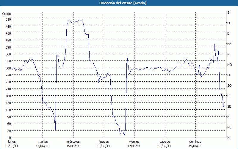238x149 pixels.
Task: Click the chart title 'Dirección del viento [Grado]'
Action: 119,3
